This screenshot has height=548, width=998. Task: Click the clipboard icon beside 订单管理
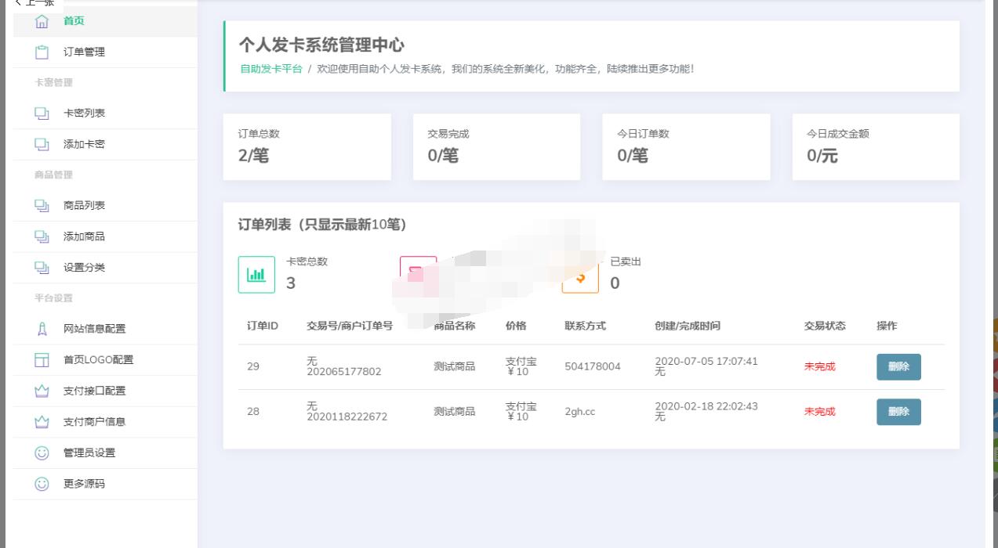point(42,52)
